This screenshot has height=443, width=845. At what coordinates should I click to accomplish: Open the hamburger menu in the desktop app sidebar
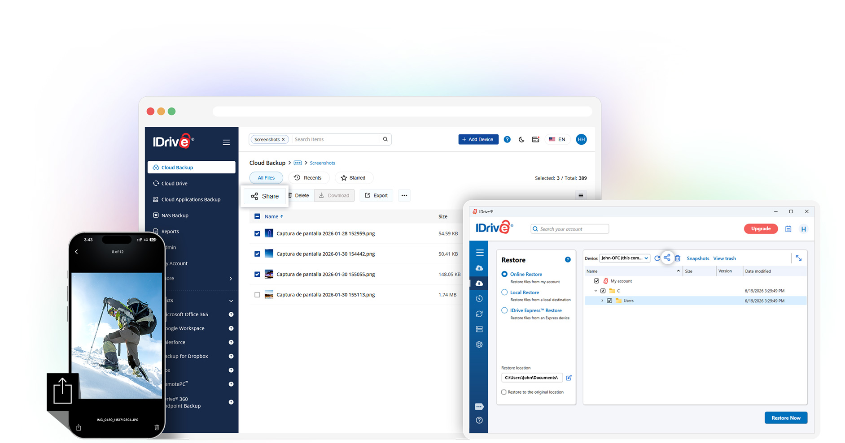[480, 253]
